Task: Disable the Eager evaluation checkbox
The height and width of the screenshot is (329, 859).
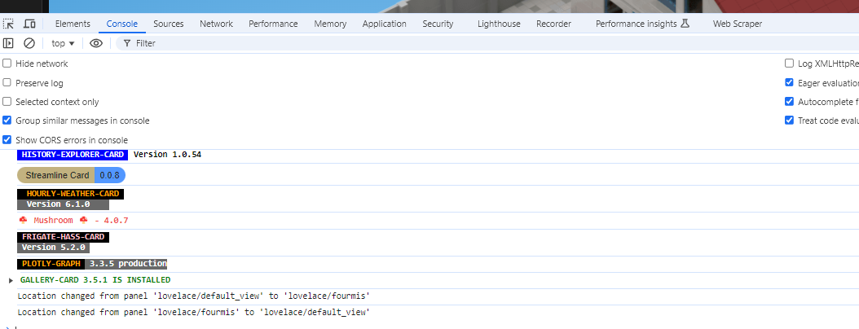Action: pyautogui.click(x=790, y=83)
